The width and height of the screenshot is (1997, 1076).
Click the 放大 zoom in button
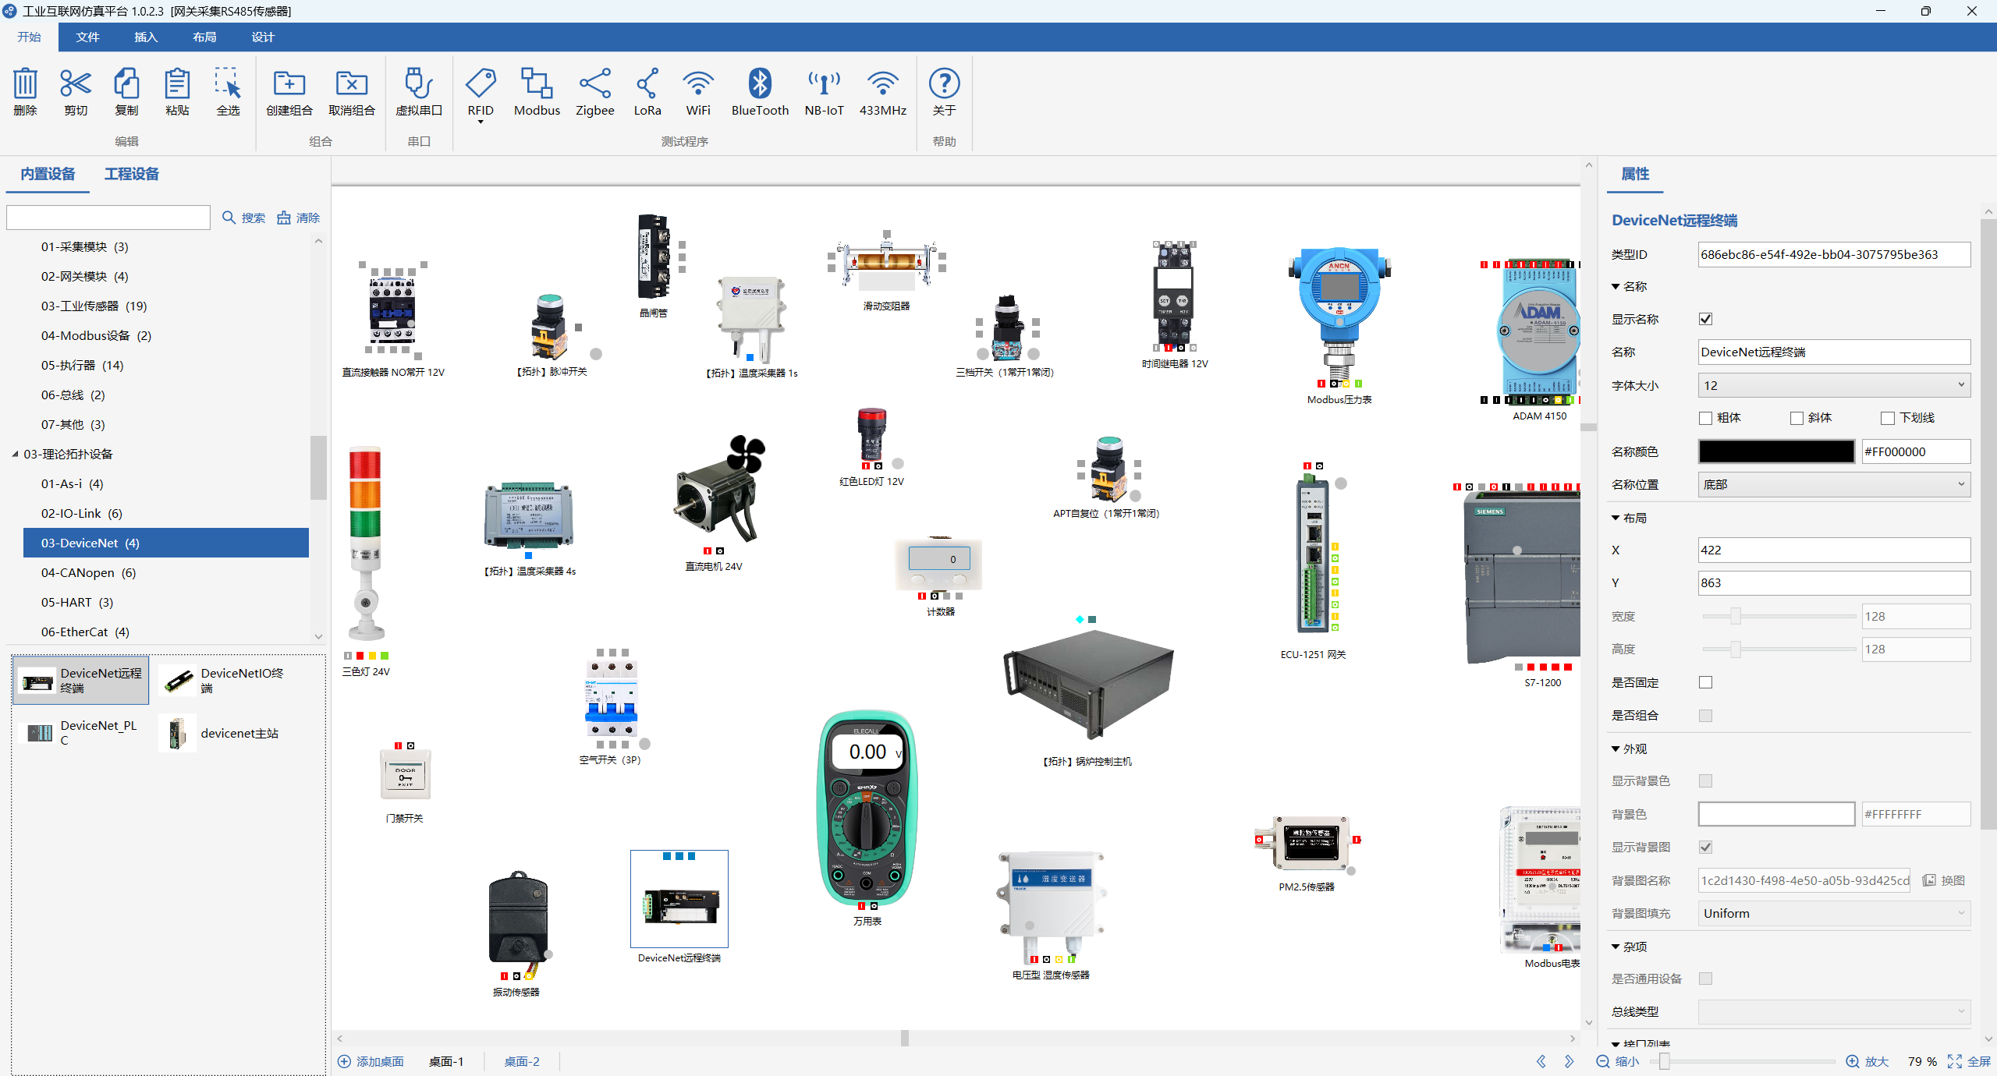(1867, 1061)
